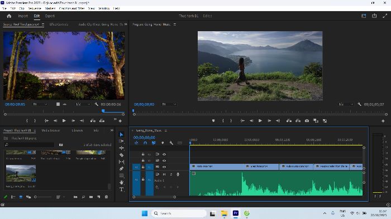
Task: Select the Slip tool
Action: coord(121,162)
